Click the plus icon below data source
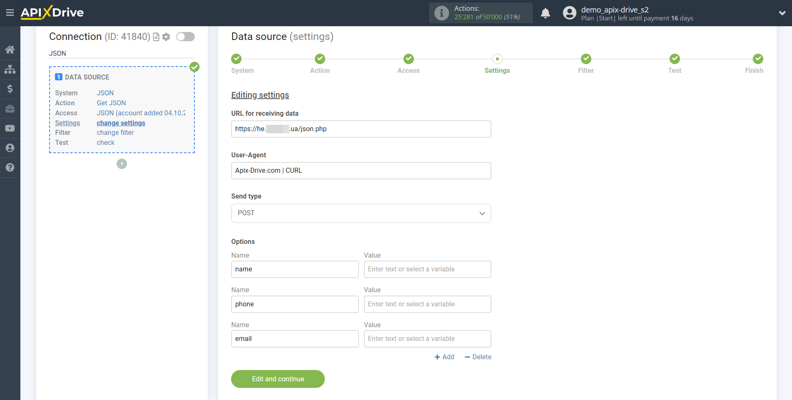 pos(122,164)
